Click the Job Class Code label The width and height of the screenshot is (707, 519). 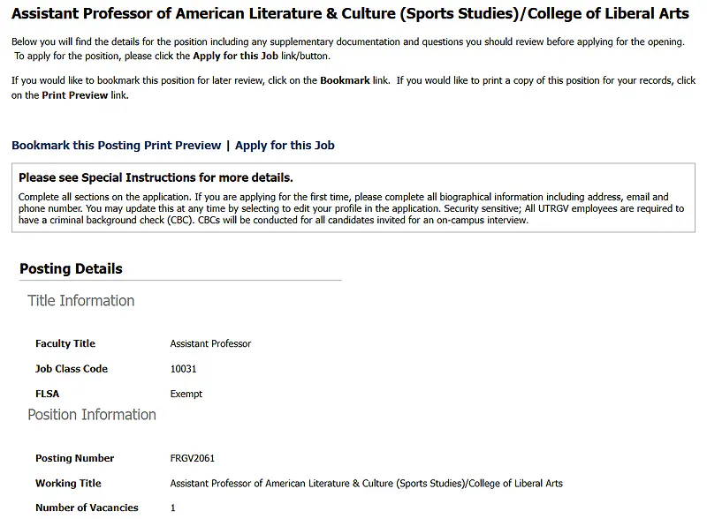coord(72,369)
